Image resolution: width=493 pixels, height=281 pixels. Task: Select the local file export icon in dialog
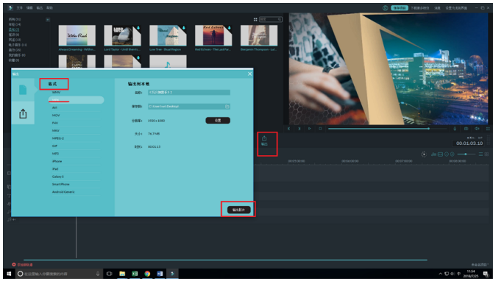23,90
